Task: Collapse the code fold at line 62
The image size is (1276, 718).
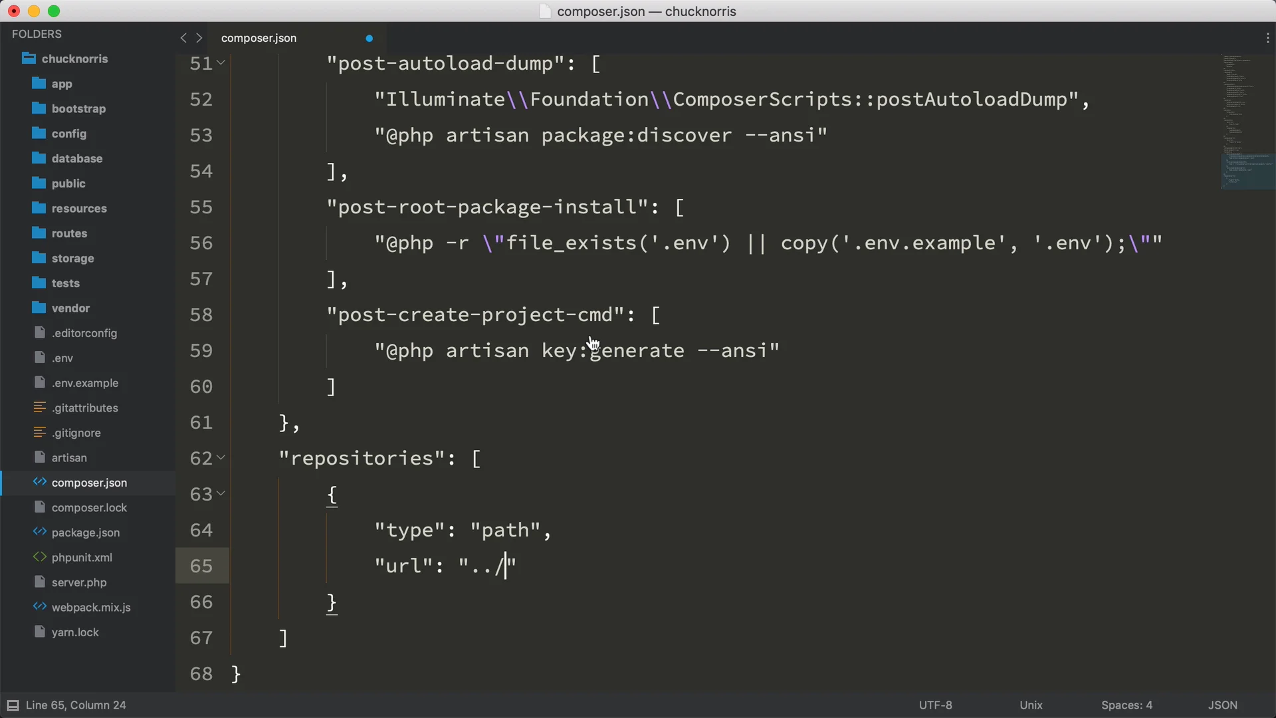Action: click(221, 457)
